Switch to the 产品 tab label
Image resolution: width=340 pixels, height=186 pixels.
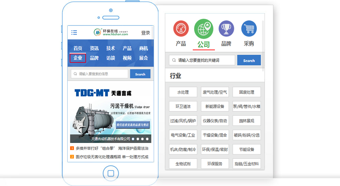click(x=181, y=44)
